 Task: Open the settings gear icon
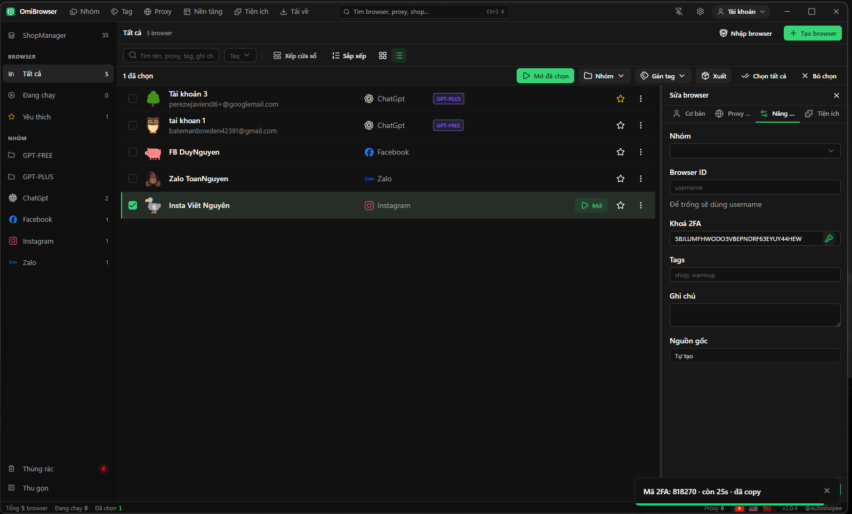pos(700,12)
